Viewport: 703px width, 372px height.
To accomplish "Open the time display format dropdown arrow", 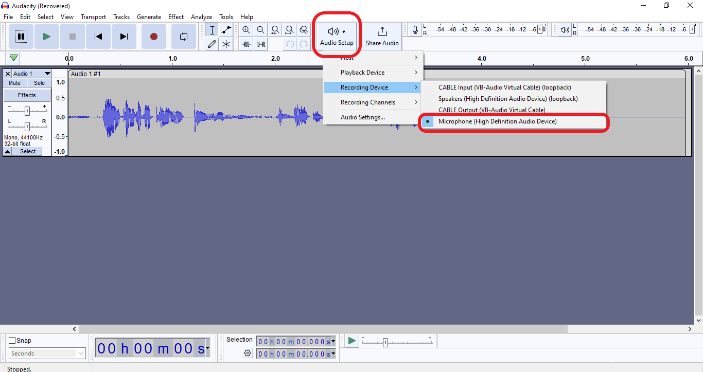I will click(x=207, y=348).
